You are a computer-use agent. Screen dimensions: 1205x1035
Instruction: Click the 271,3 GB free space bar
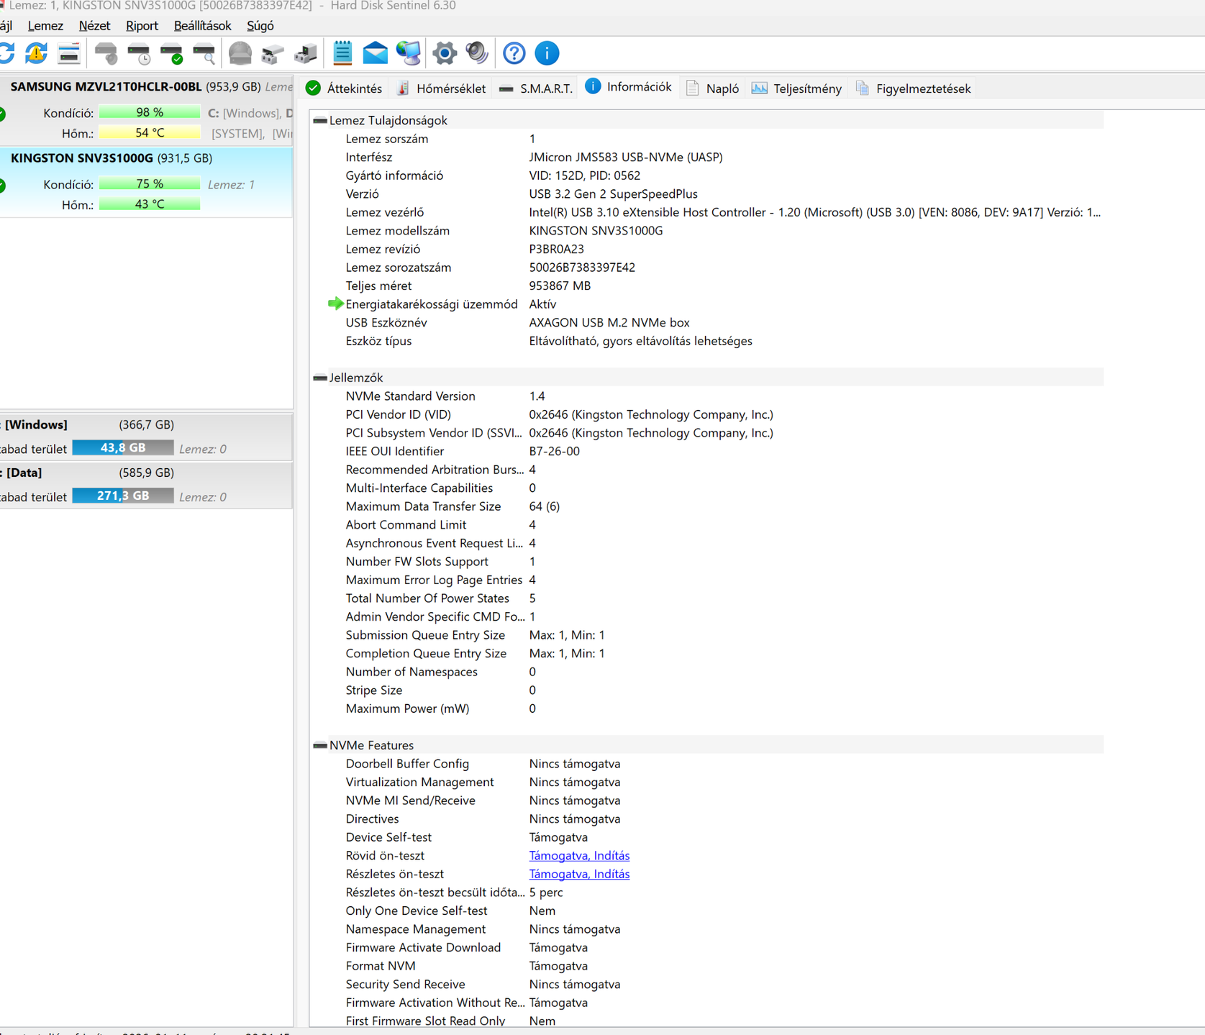tap(123, 496)
